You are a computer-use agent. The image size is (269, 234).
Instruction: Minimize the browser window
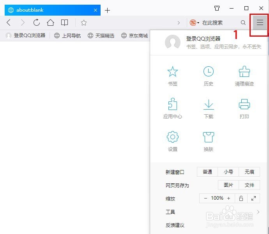tap(232, 8)
